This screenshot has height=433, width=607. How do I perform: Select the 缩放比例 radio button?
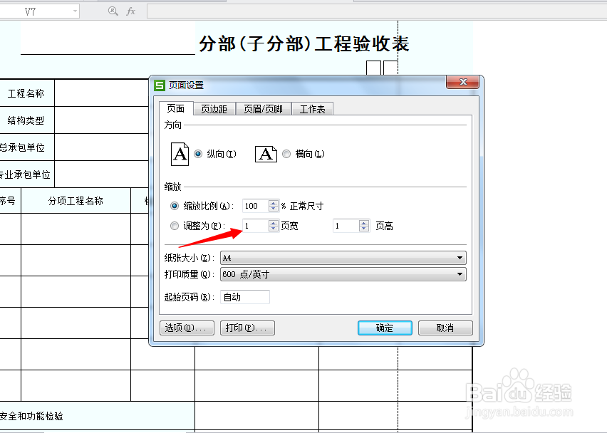174,205
